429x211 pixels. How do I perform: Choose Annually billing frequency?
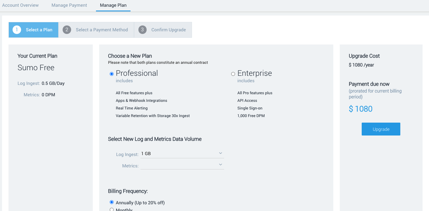[x=111, y=202]
